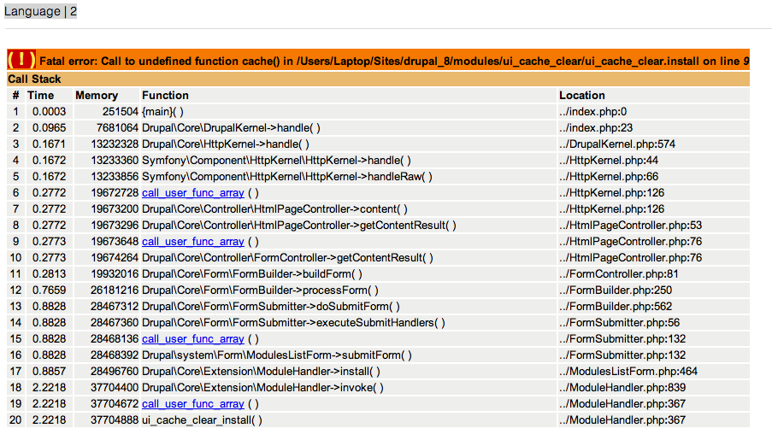Click memory value 19932016

pyautogui.click(x=115, y=274)
